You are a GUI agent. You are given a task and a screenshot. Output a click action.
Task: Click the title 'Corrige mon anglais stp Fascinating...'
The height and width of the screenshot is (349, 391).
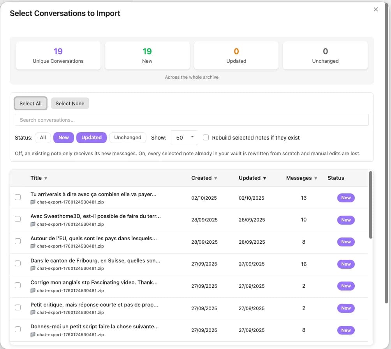coord(94,282)
